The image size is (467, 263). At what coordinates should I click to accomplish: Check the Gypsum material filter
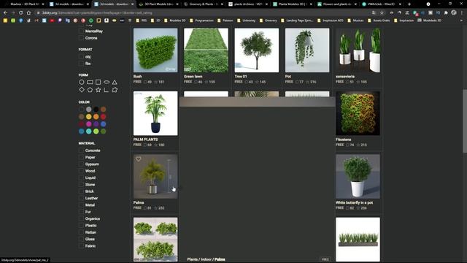coord(81,164)
